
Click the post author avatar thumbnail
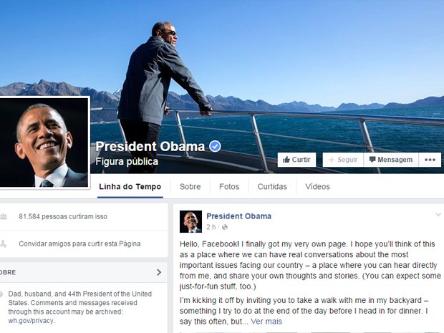190,221
